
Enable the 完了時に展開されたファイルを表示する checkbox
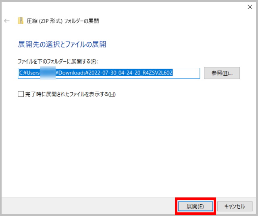(x=21, y=94)
